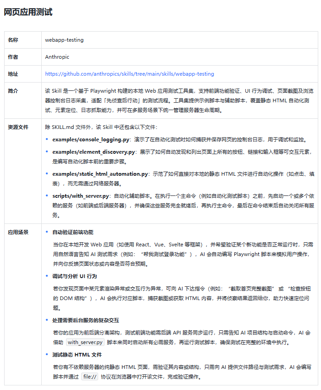This screenshot has height=390, width=321.
Task: Select the text examples/static_html_automation.py
Action: click(100, 174)
